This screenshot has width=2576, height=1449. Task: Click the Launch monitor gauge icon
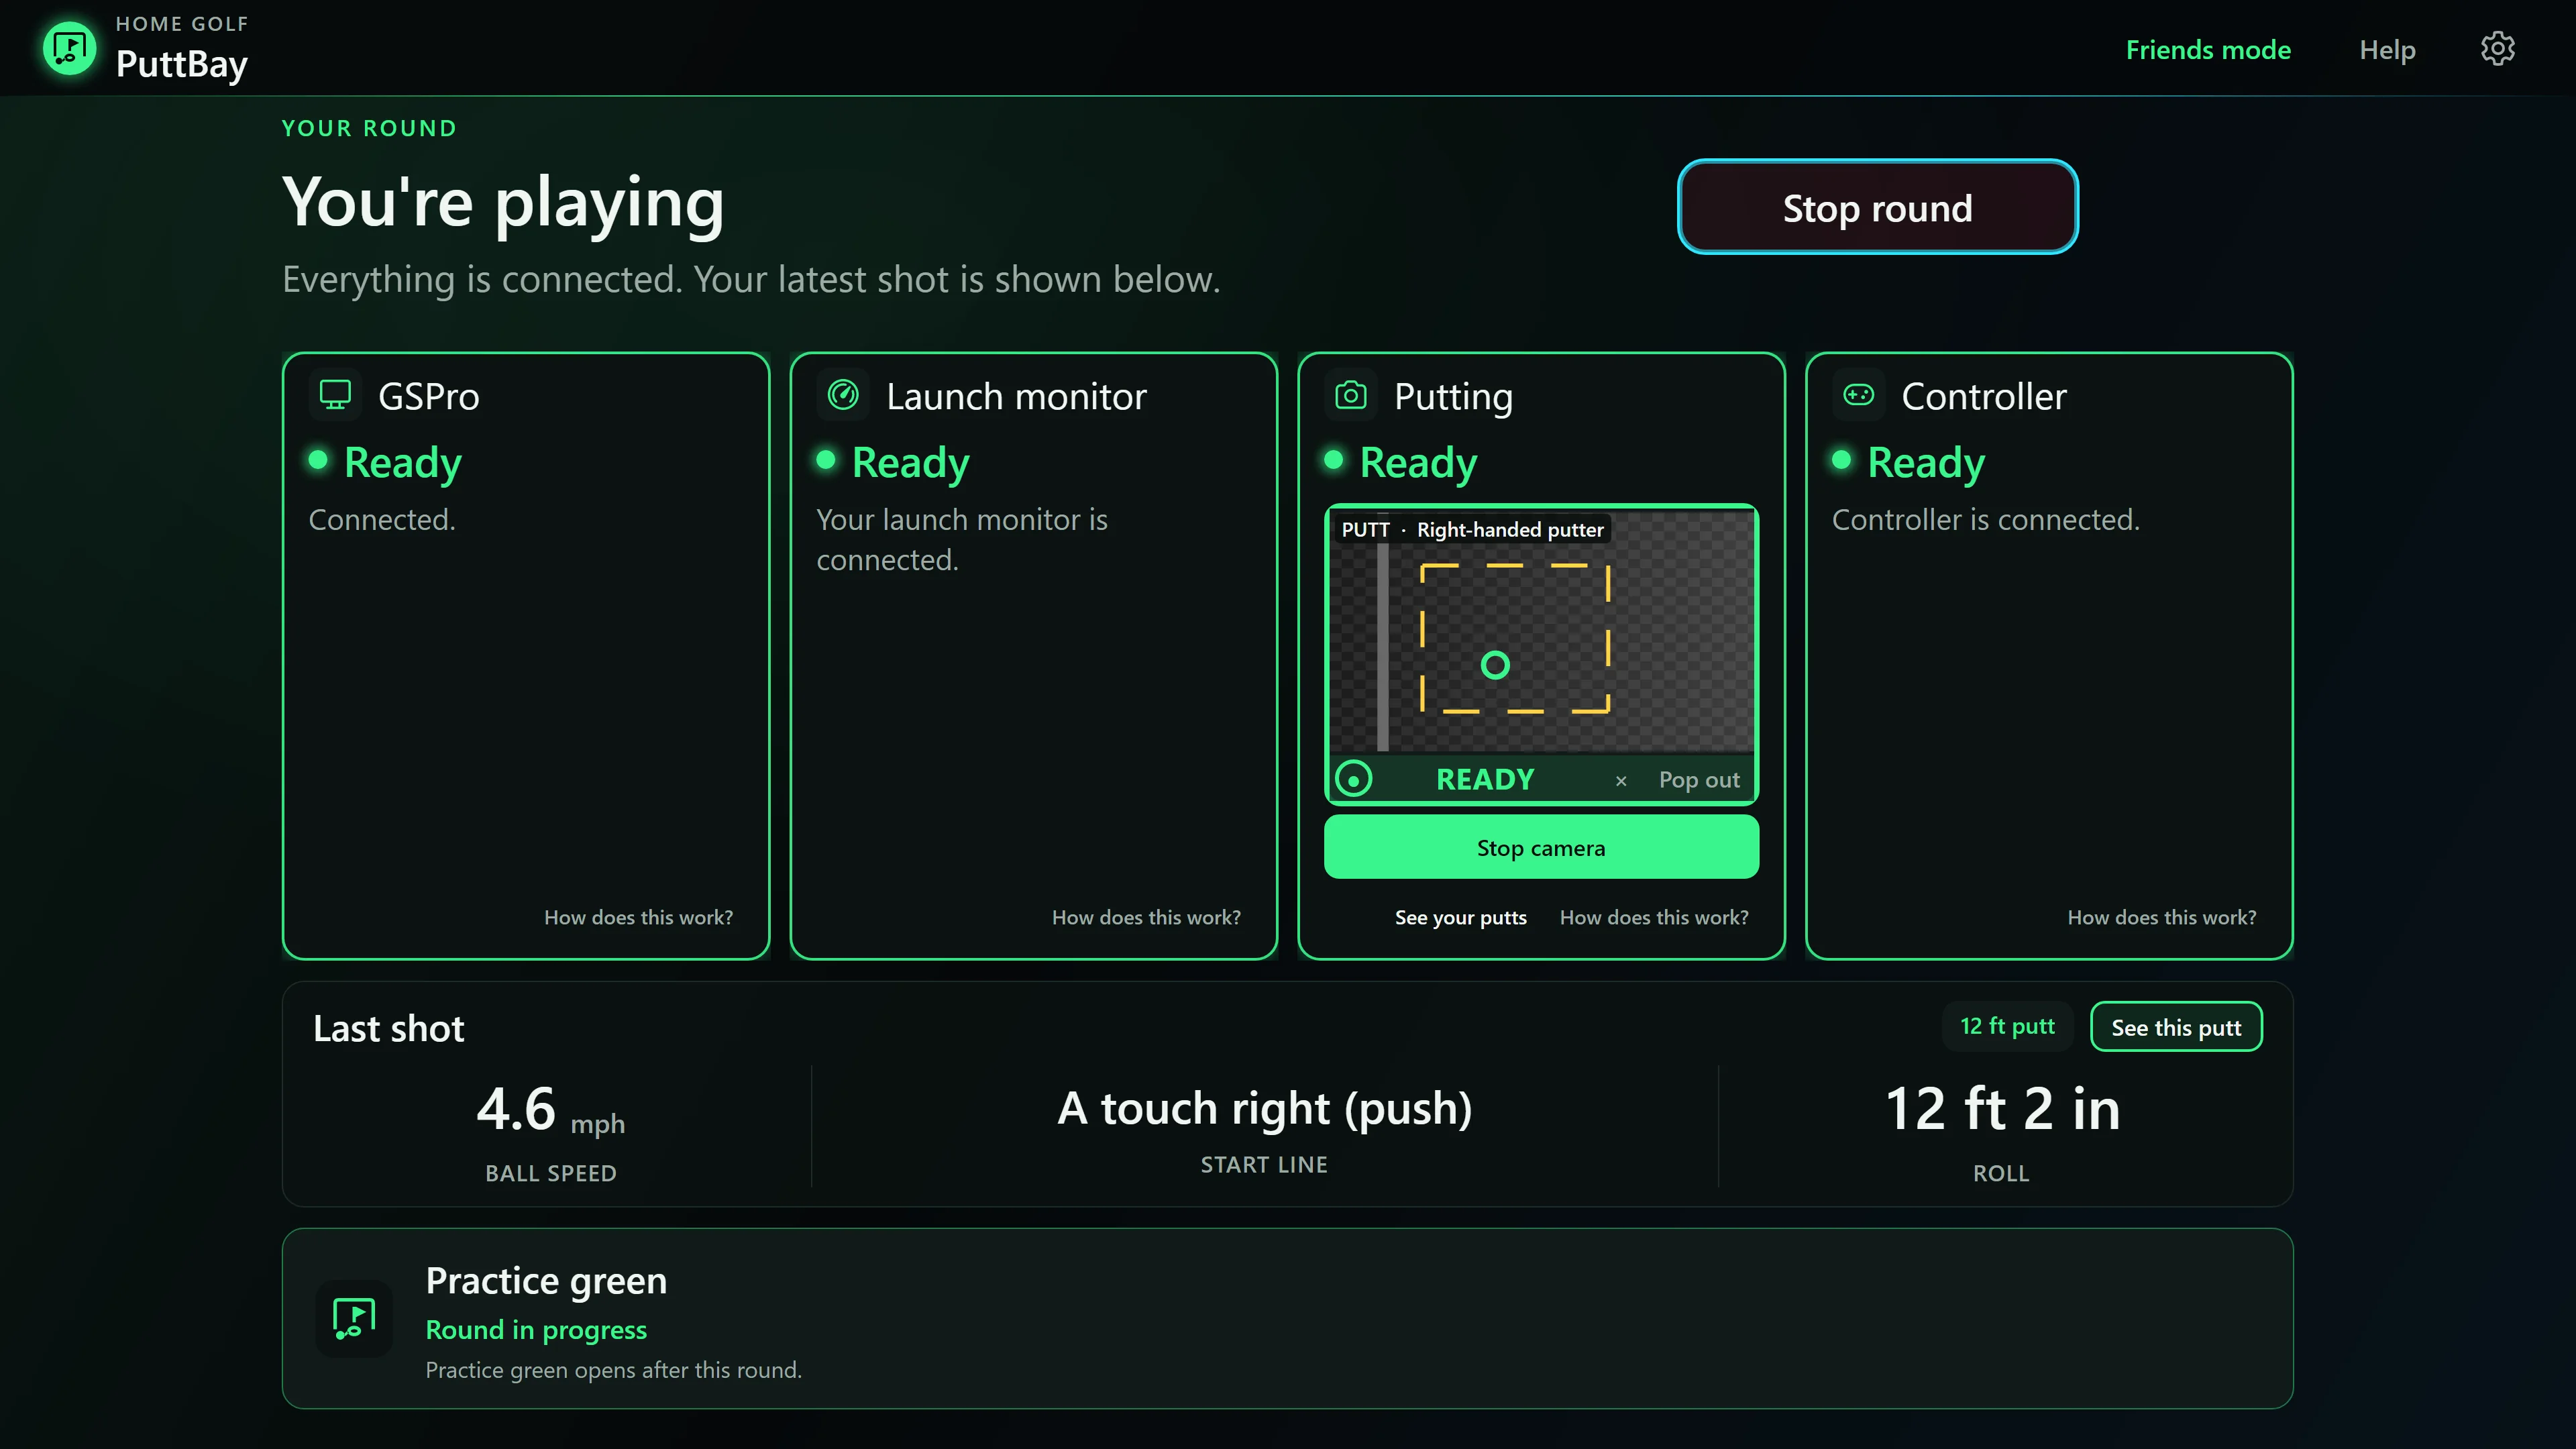tap(843, 395)
